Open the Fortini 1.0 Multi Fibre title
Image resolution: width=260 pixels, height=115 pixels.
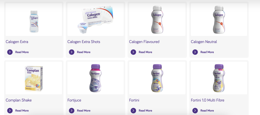(x=208, y=100)
